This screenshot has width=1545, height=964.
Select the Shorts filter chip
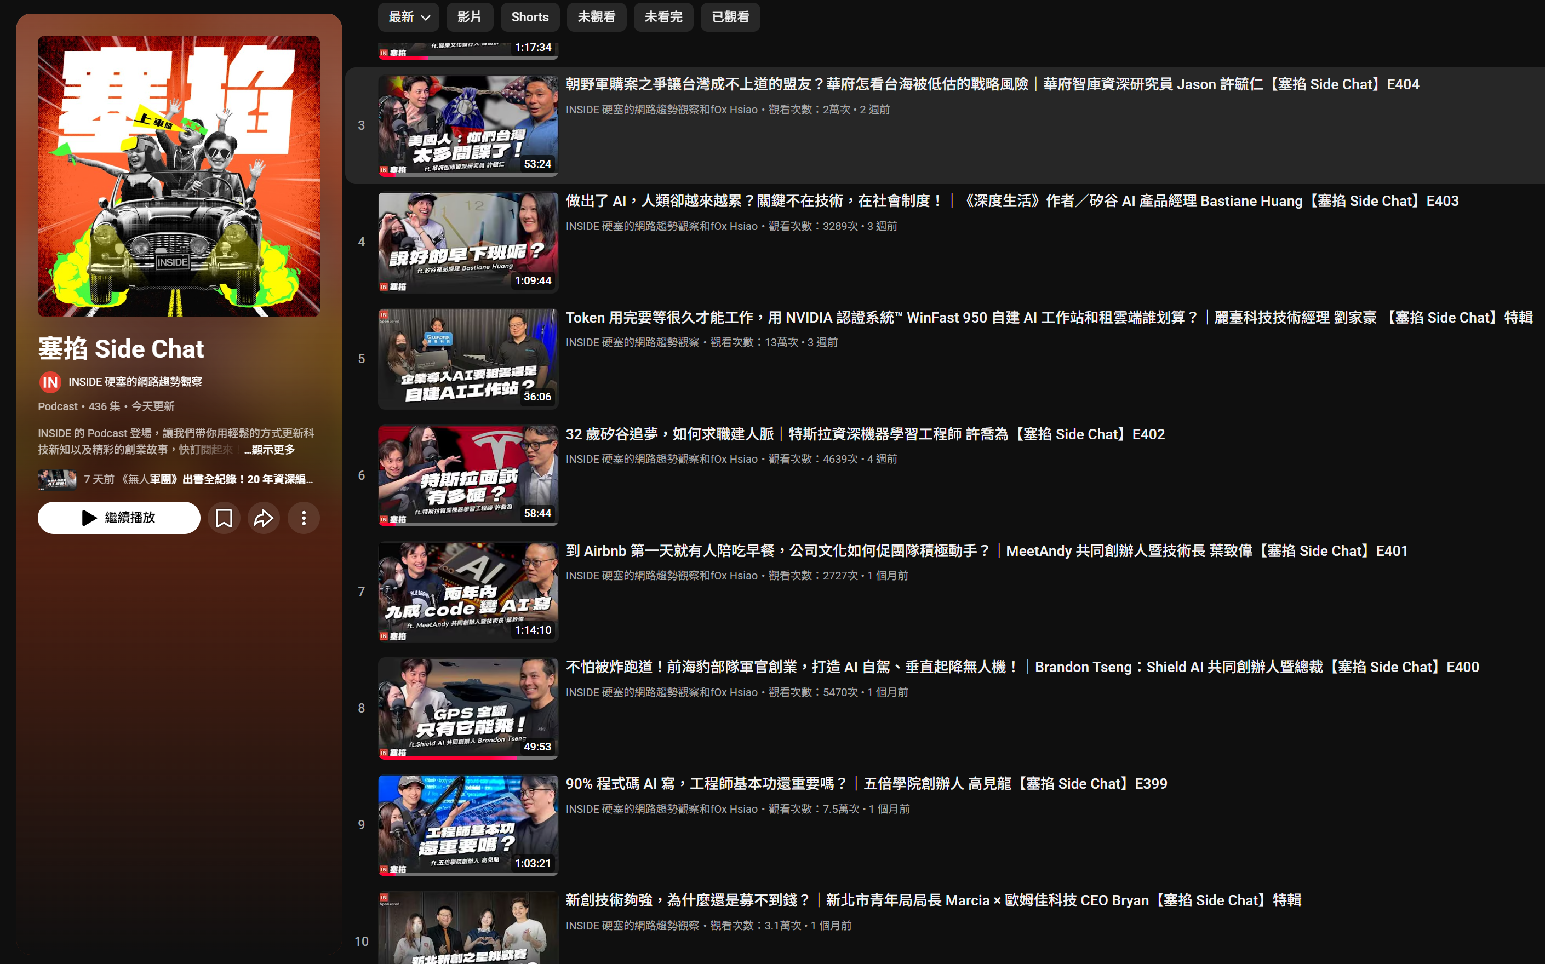coord(529,17)
